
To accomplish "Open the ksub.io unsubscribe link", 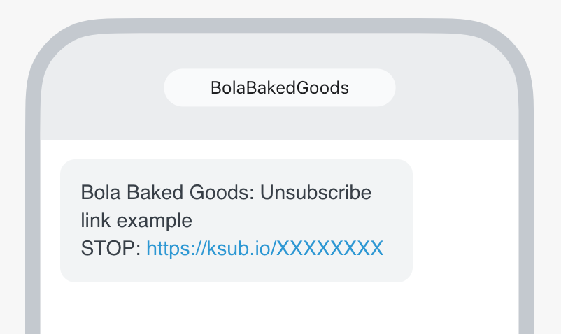I will (264, 248).
